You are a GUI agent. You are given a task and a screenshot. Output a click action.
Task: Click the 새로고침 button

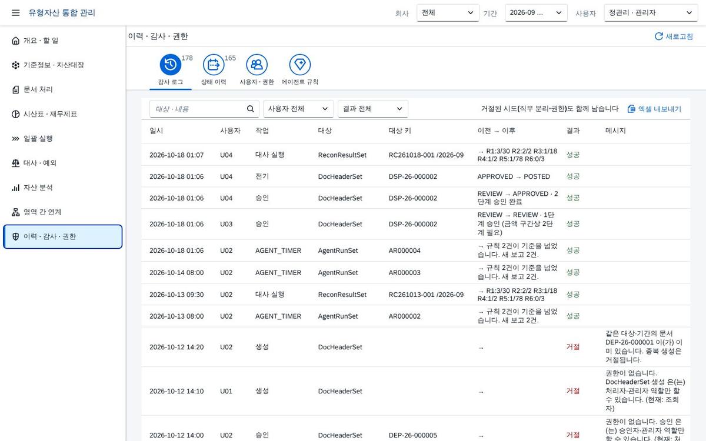[674, 36]
